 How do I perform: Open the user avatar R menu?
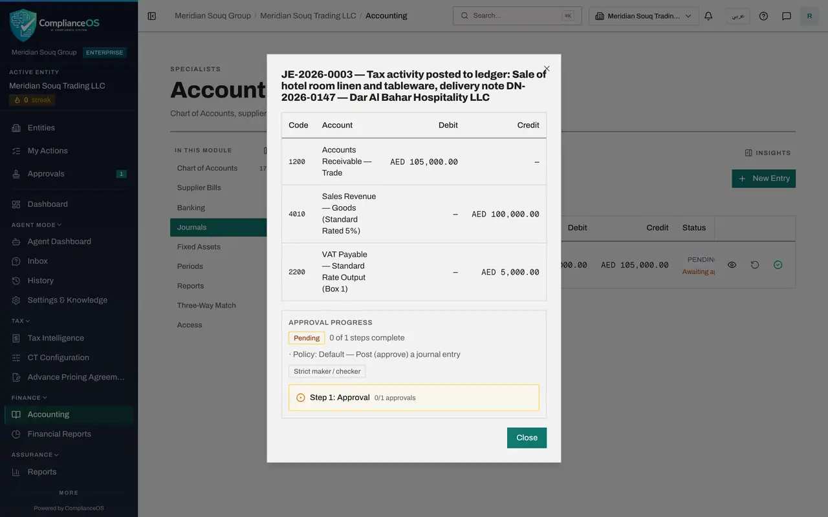tap(809, 16)
